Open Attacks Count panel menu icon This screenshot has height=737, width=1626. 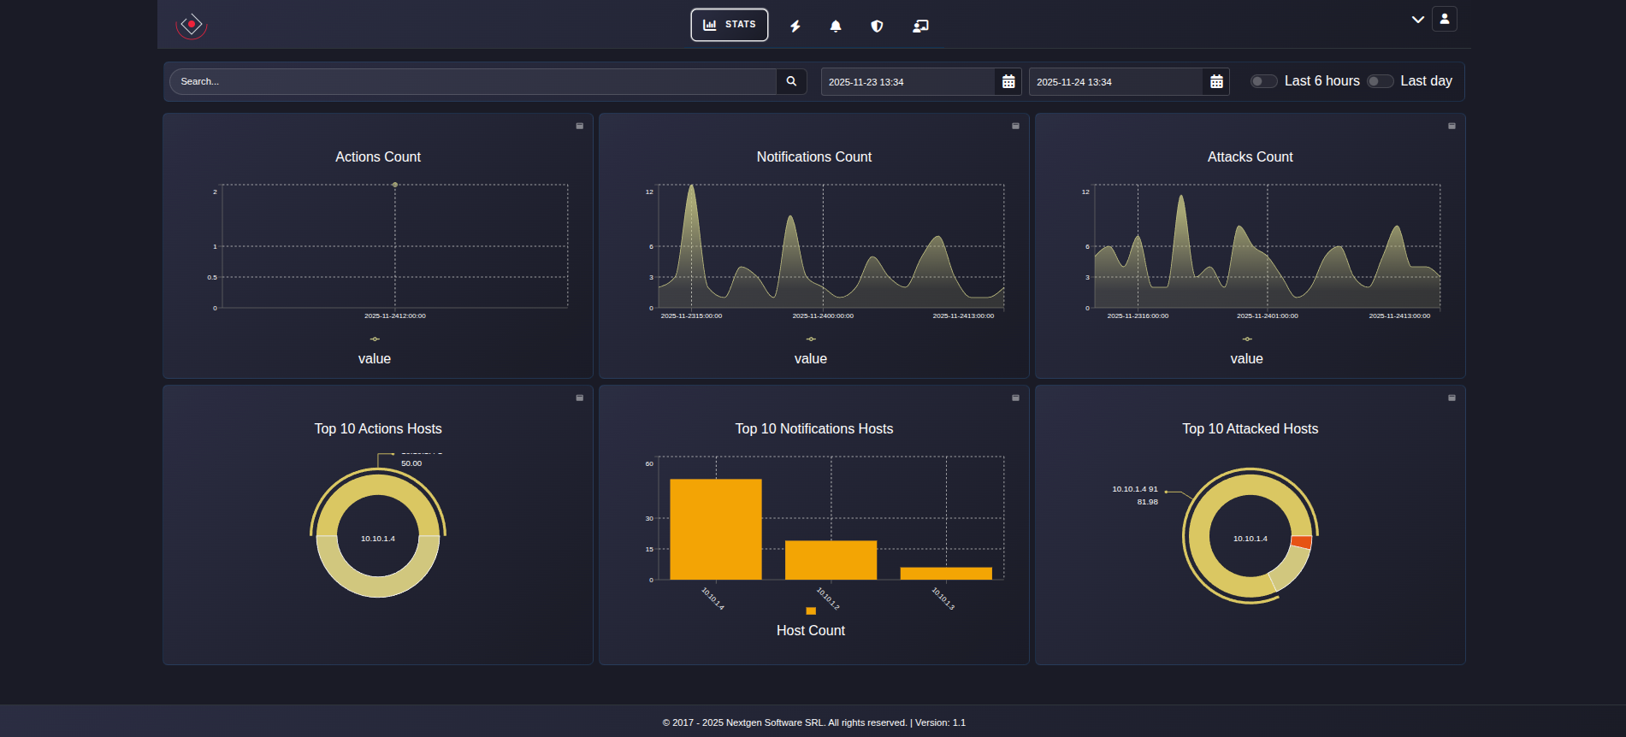tap(1452, 126)
